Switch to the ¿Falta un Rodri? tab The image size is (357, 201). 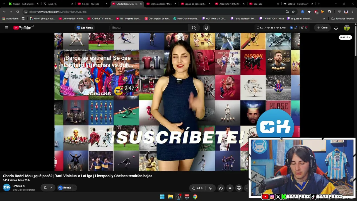[x=161, y=4]
